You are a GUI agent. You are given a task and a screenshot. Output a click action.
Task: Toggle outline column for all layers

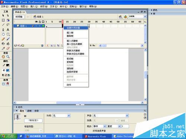43,22
